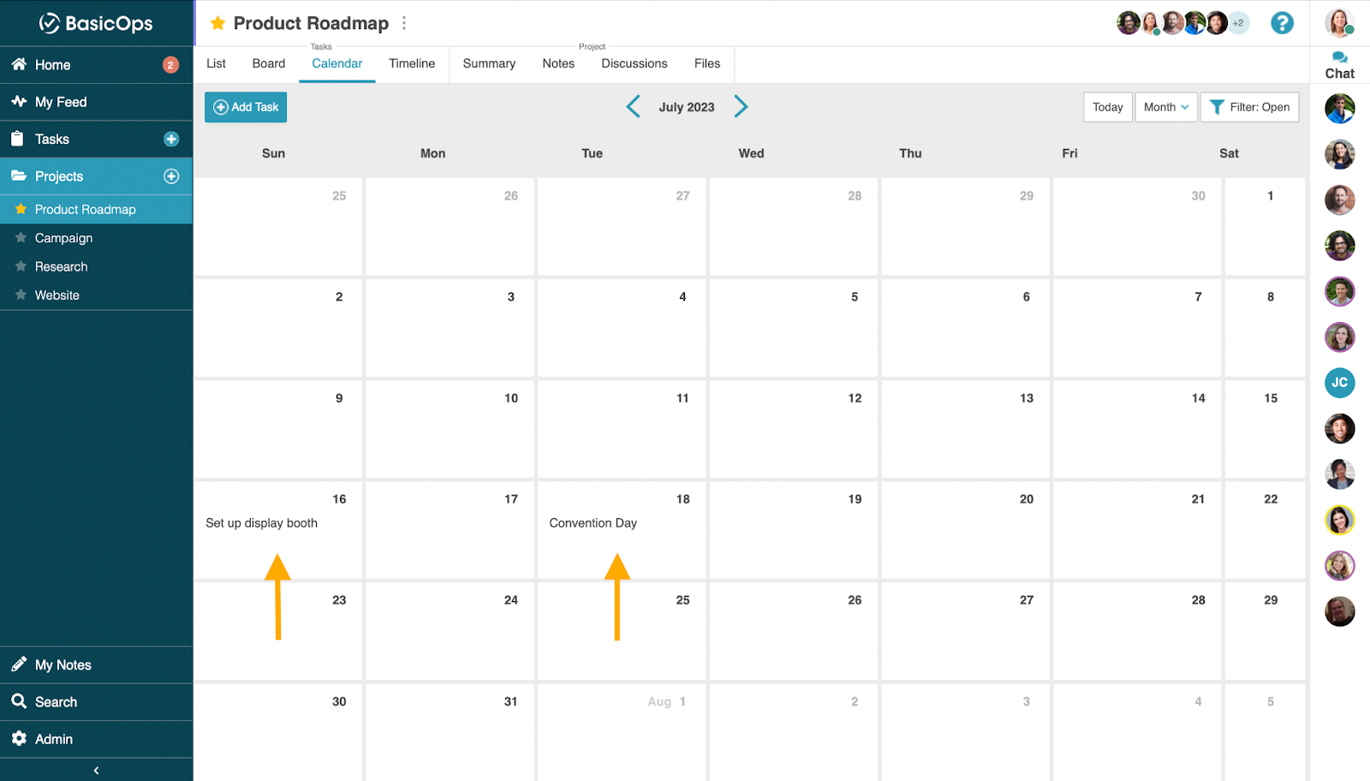Viewport: 1370px width, 781px height.
Task: Go to previous month with left arrow
Action: point(633,107)
